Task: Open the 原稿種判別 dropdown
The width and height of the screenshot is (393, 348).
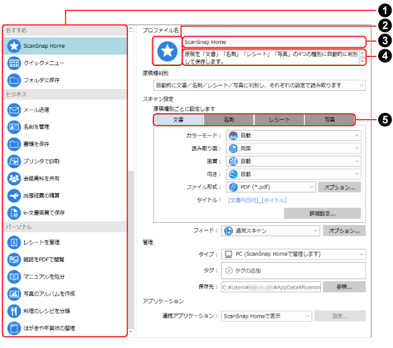Action: [259, 85]
